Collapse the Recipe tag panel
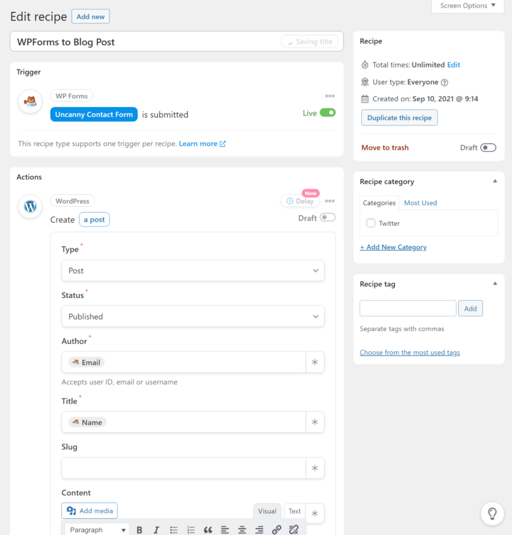The width and height of the screenshot is (512, 535). (495, 284)
